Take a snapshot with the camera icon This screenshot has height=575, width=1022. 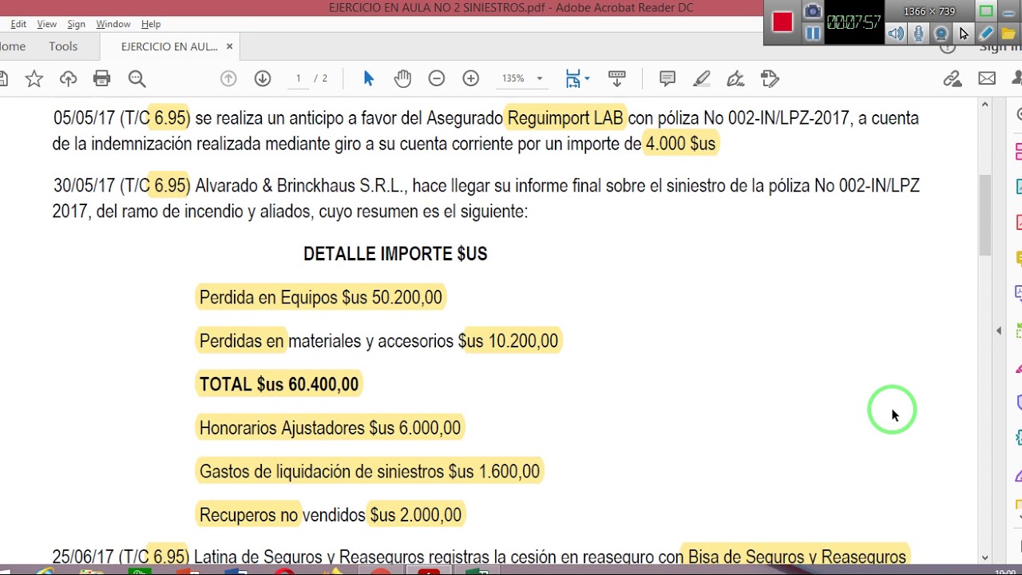click(x=813, y=11)
